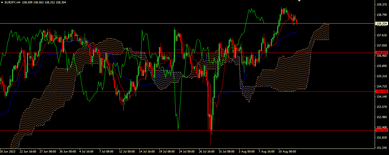Click the 30 Jun 00:00 time label

click(68, 152)
